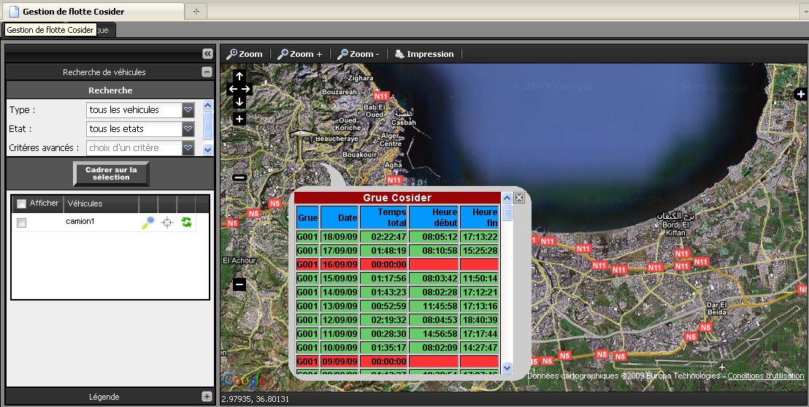Click search form scrollbar thumb
This screenshot has width=809, height=407.
[x=207, y=125]
